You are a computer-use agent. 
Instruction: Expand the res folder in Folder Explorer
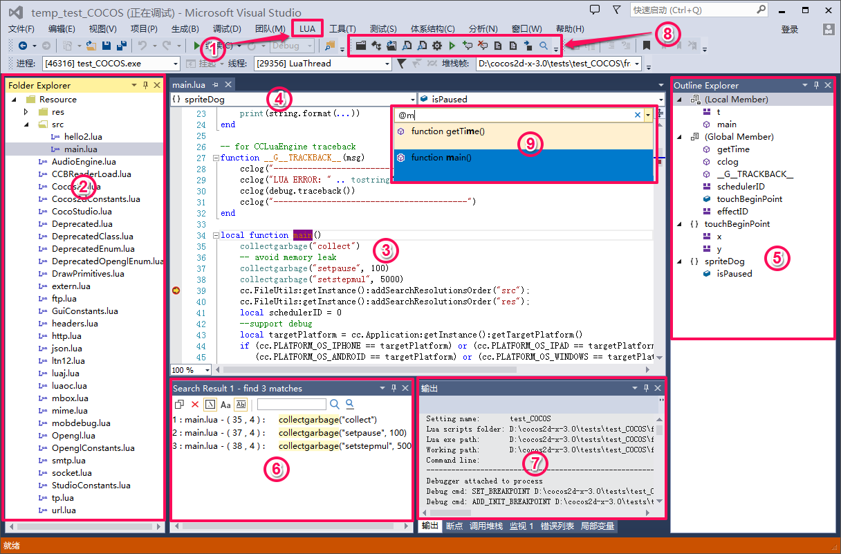pyautogui.click(x=26, y=112)
